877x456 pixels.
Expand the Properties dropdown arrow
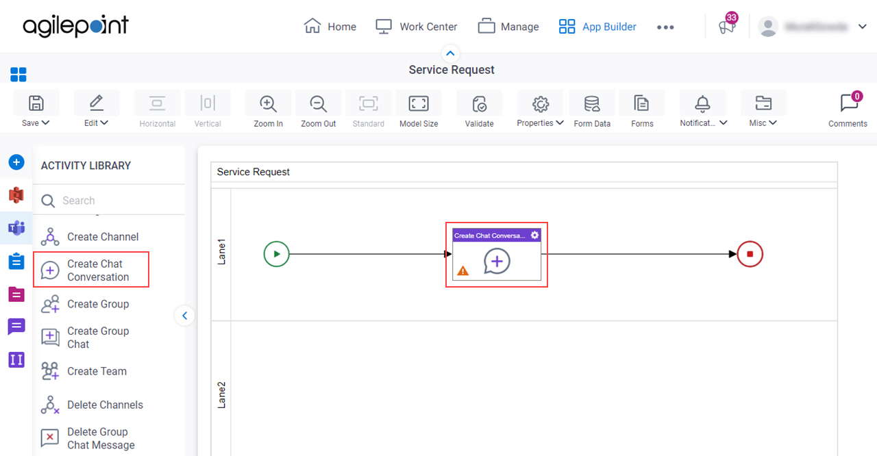pyautogui.click(x=560, y=123)
